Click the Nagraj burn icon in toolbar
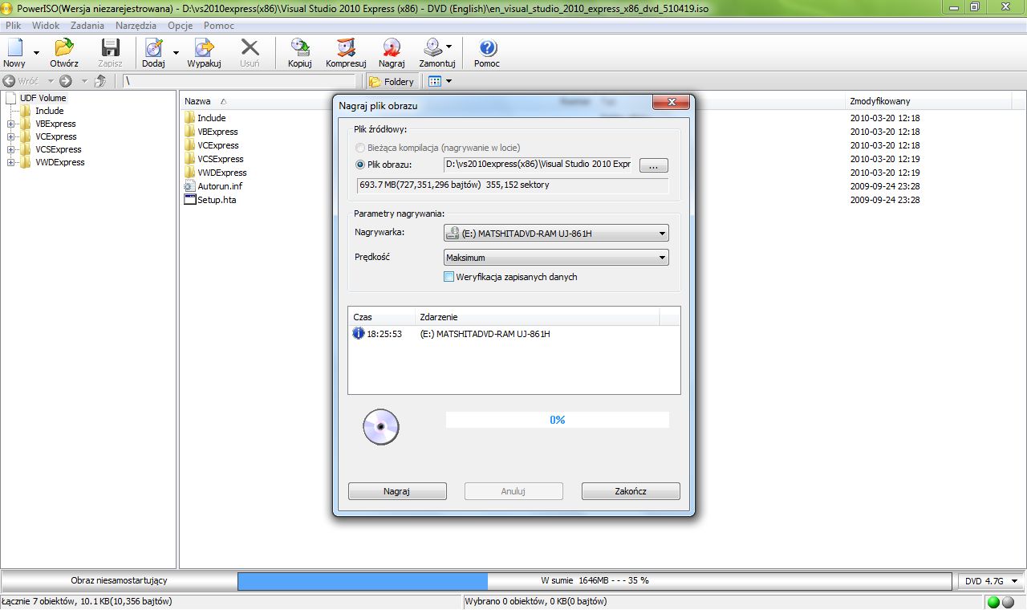Image resolution: width=1027 pixels, height=610 pixels. (392, 48)
